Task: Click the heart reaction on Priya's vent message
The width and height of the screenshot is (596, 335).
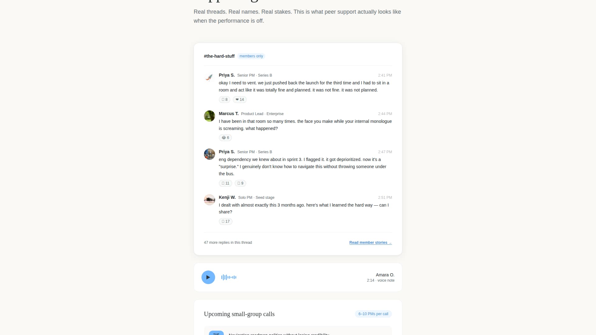Action: pyautogui.click(x=239, y=100)
